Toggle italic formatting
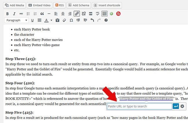 click(x=14, y=14)
